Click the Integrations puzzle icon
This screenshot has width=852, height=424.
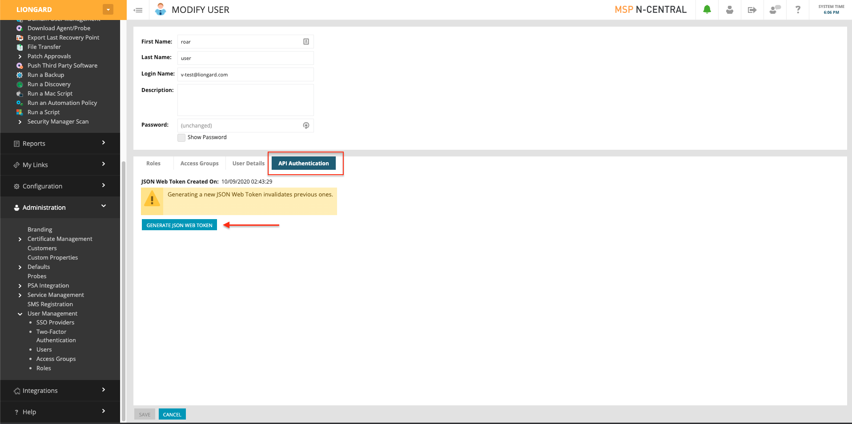click(x=17, y=391)
